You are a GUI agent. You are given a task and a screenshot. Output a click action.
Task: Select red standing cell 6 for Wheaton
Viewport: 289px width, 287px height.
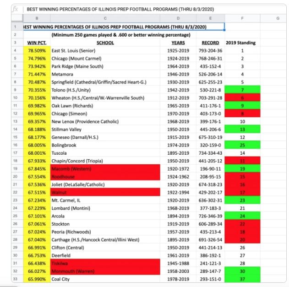(x=242, y=98)
